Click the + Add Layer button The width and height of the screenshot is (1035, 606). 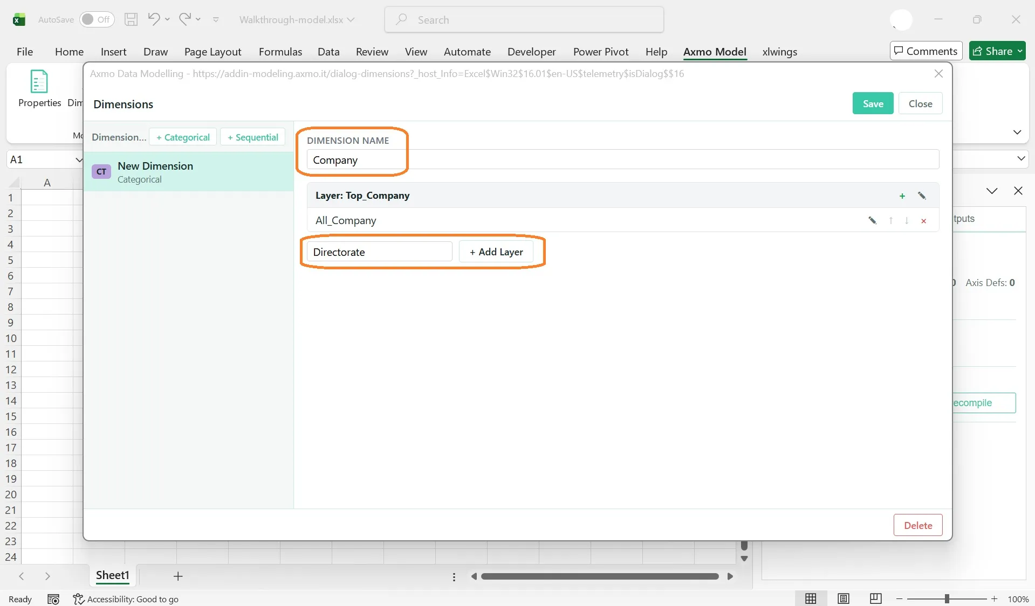(x=496, y=252)
